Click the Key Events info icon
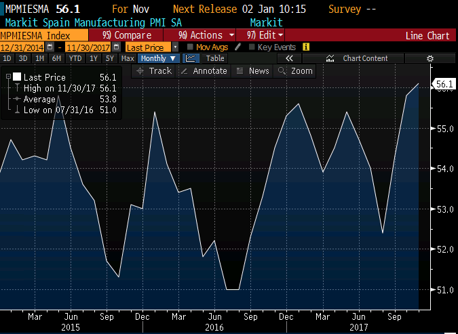 (305, 47)
